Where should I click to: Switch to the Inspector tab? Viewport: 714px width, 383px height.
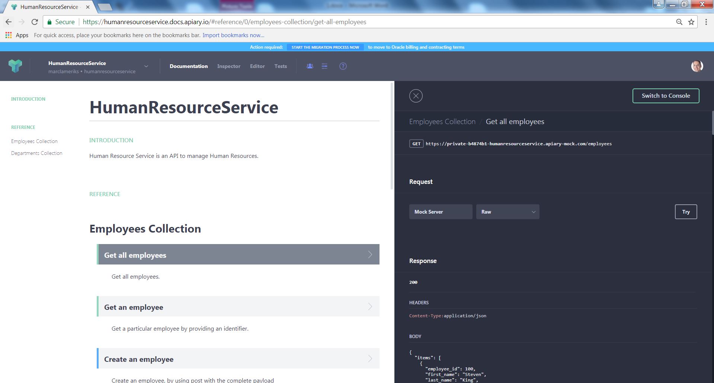[x=228, y=66]
